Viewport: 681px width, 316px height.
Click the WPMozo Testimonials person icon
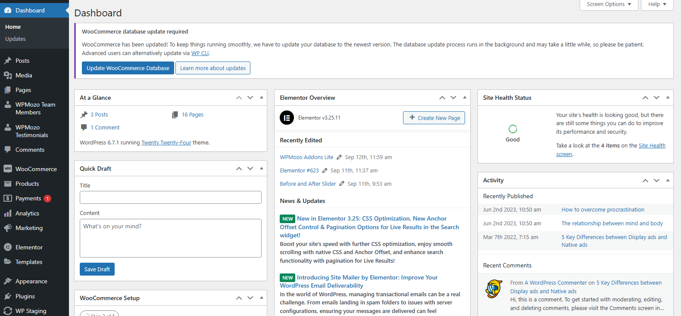8,127
